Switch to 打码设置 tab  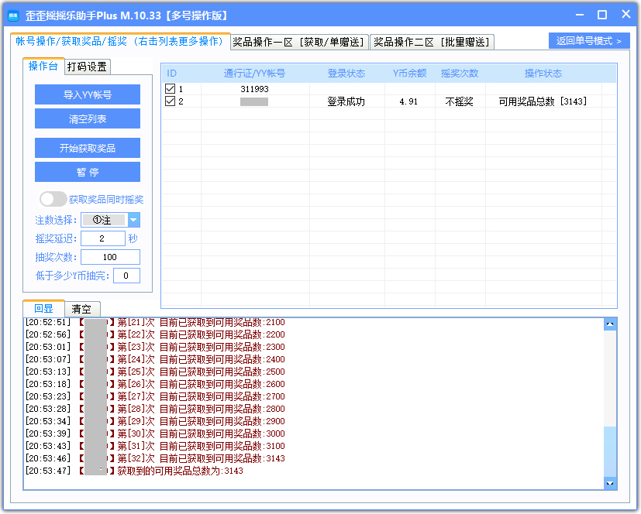point(87,67)
